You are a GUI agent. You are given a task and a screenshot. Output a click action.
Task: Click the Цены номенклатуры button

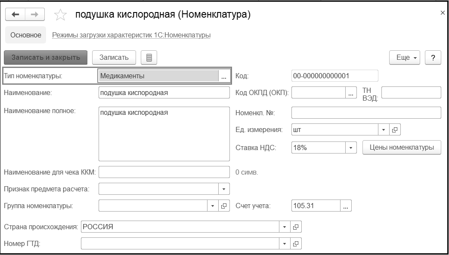tap(403, 147)
